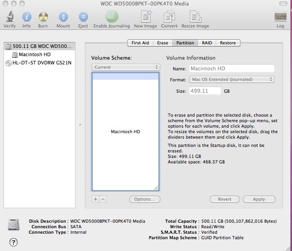
Task: Click the Mount toolbar icon
Action: click(x=63, y=17)
